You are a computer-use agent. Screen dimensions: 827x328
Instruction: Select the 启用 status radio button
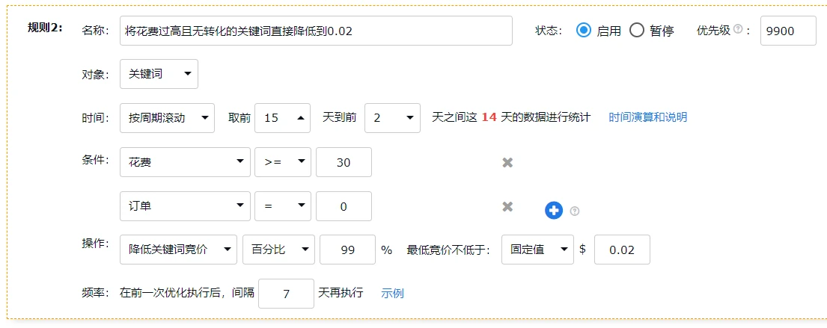[x=584, y=31]
